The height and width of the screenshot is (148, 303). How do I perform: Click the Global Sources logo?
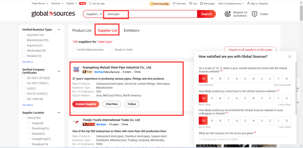[53, 14]
